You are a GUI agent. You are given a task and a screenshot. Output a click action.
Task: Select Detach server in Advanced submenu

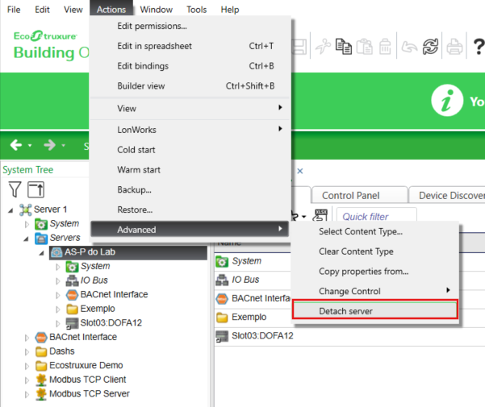pyautogui.click(x=375, y=311)
